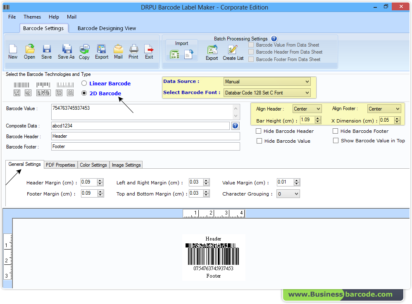Open the Color Settings tab
The width and height of the screenshot is (412, 304).
click(93, 165)
